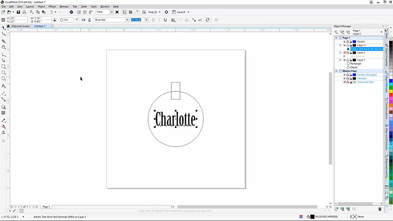393x221 pixels.
Task: Click the Save icon in the standard toolbar
Action: pos(18,12)
